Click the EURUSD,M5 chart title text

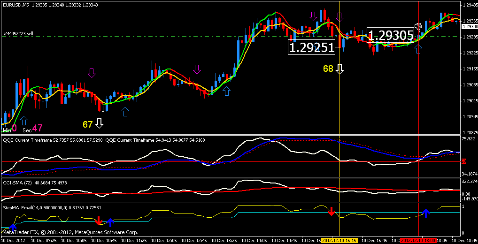click(x=16, y=5)
